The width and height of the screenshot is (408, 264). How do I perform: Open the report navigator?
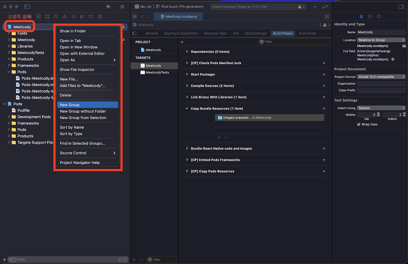(100, 17)
